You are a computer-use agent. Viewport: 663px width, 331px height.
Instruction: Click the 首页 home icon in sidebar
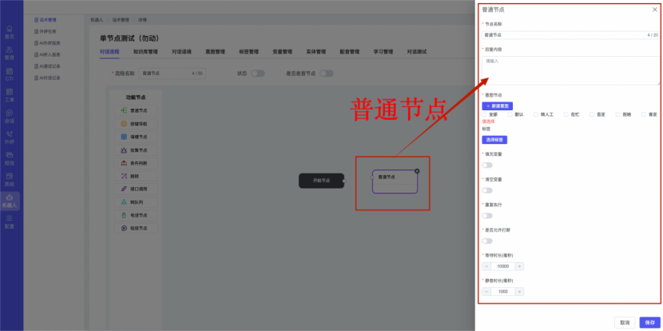click(10, 31)
